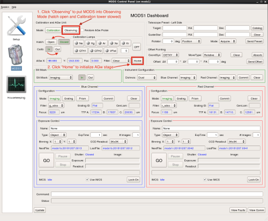Open the SlitMask Imaging dropdown
This screenshot has height=221, width=268.
point(61,78)
